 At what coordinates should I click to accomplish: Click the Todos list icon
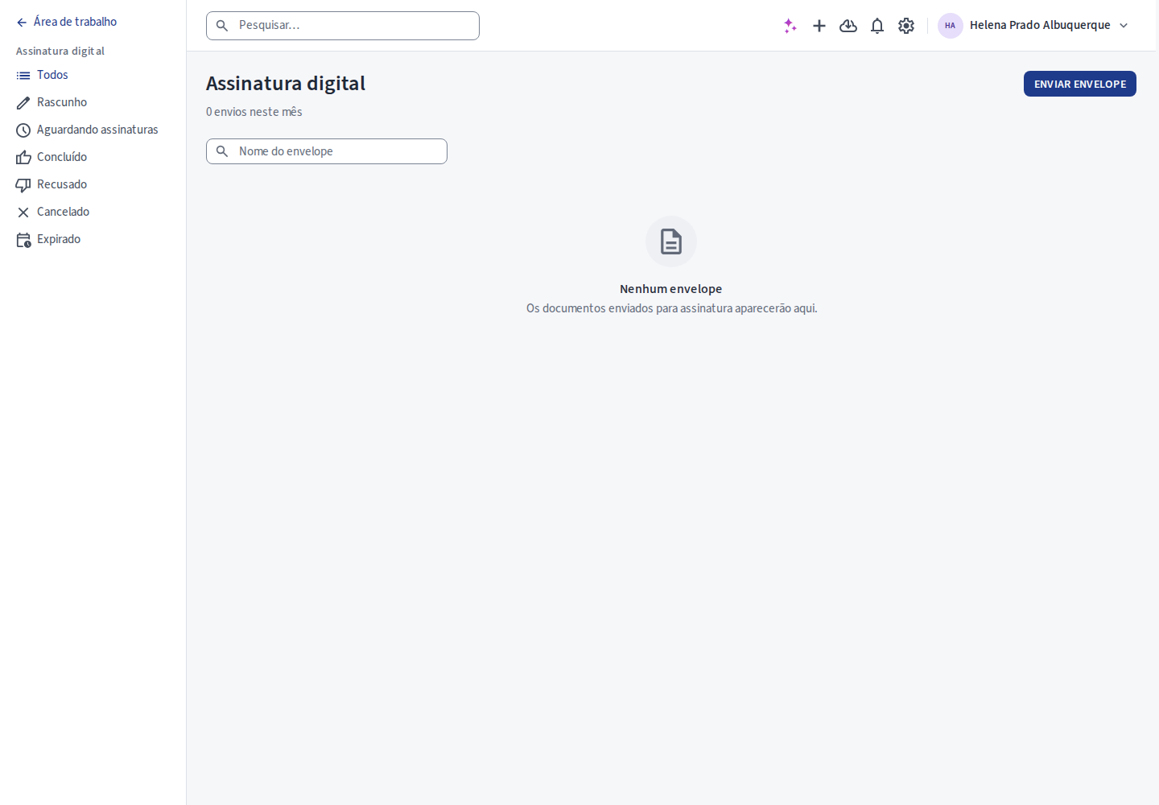point(23,76)
